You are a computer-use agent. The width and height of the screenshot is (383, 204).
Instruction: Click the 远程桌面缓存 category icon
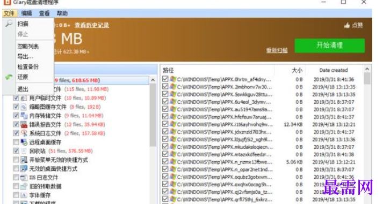(24, 142)
